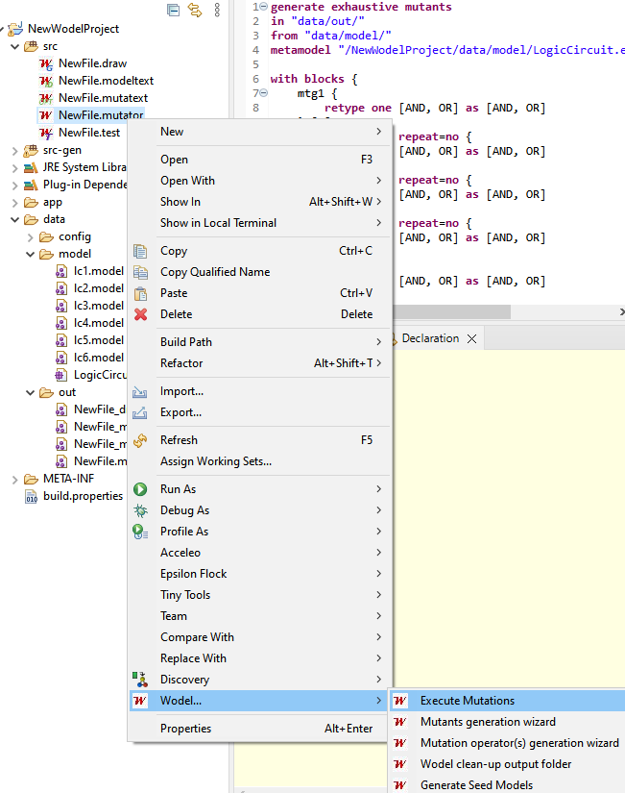This screenshot has height=793, width=625.
Task: Collapse the src folder
Action: click(x=15, y=46)
